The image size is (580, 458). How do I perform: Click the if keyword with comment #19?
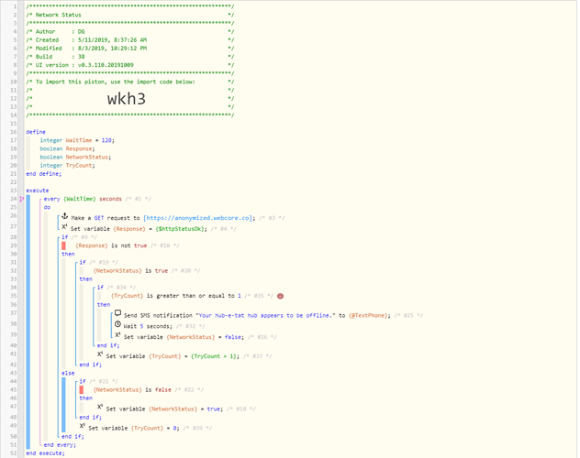pyautogui.click(x=83, y=262)
